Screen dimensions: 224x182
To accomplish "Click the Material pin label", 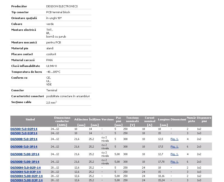I will [20, 48].
